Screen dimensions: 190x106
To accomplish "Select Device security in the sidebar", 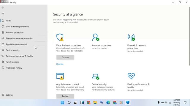I will 12,50.
